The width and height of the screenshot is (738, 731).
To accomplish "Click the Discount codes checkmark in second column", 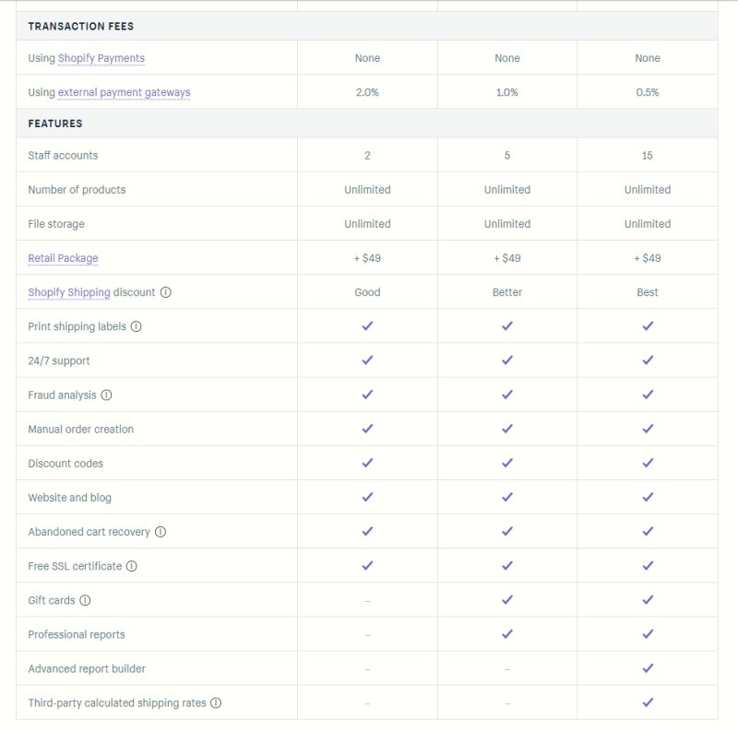I will click(x=506, y=463).
